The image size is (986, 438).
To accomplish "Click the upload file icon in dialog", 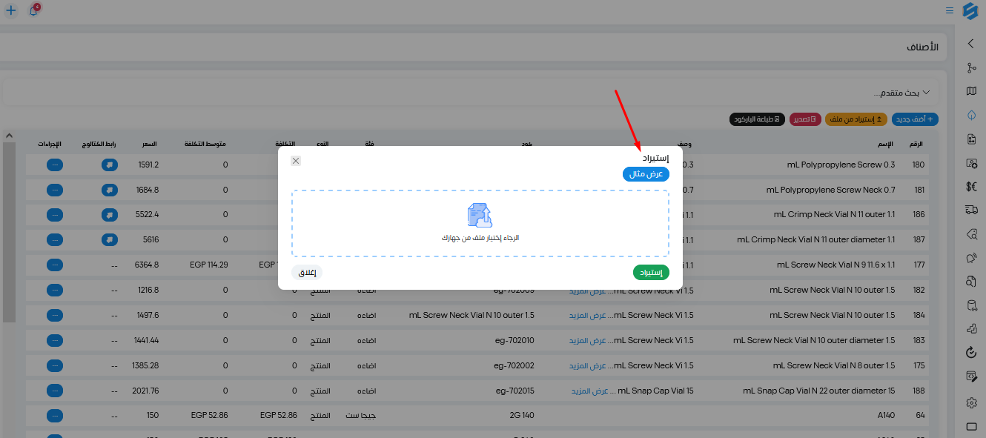I will tap(480, 215).
